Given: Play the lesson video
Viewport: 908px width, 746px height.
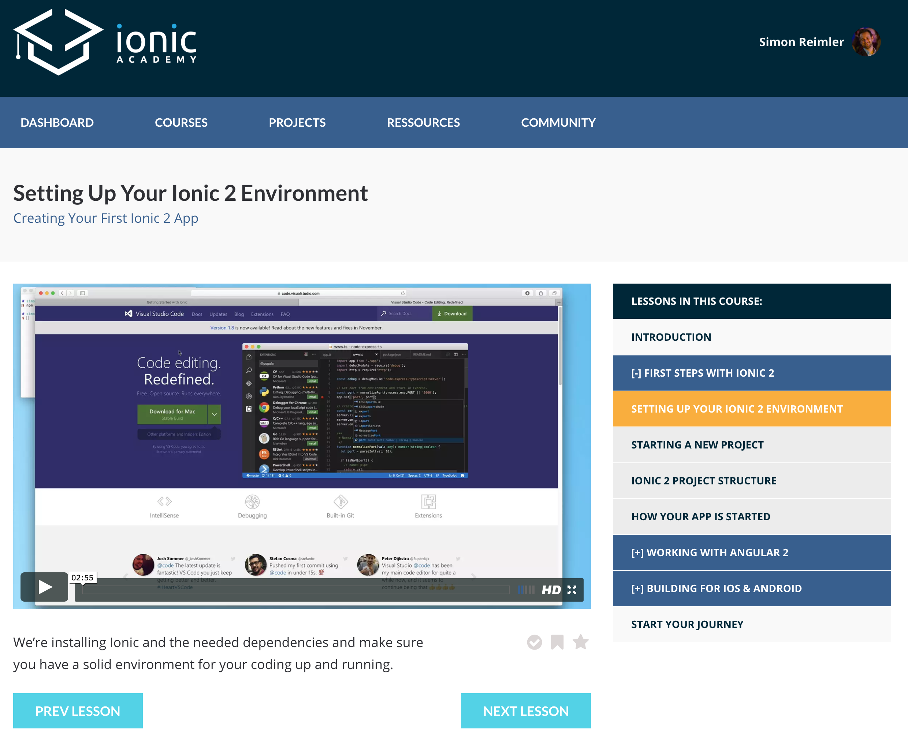Looking at the screenshot, I should click(x=44, y=587).
